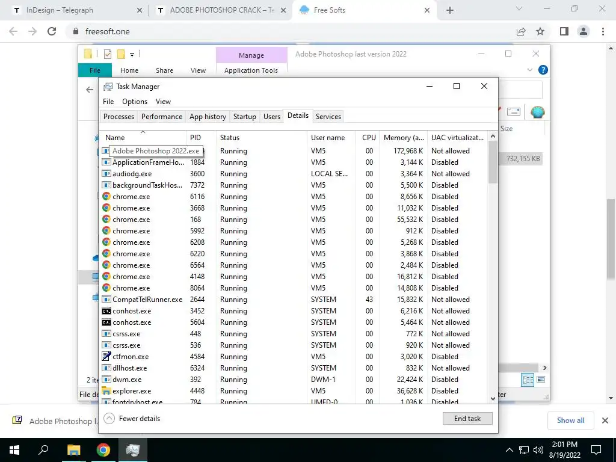Image resolution: width=616 pixels, height=462 pixels.
Task: Open Chrome's three-dot menu
Action: tap(603, 31)
